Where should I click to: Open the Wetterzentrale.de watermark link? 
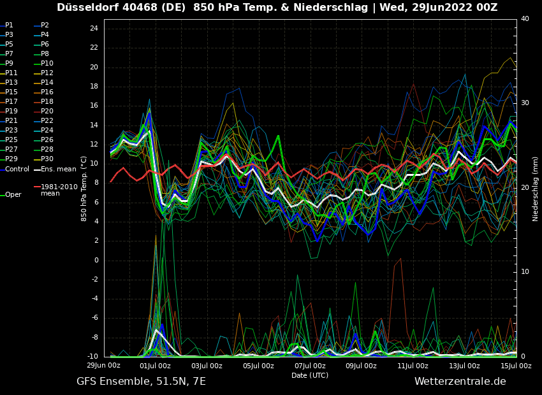coord(460,382)
